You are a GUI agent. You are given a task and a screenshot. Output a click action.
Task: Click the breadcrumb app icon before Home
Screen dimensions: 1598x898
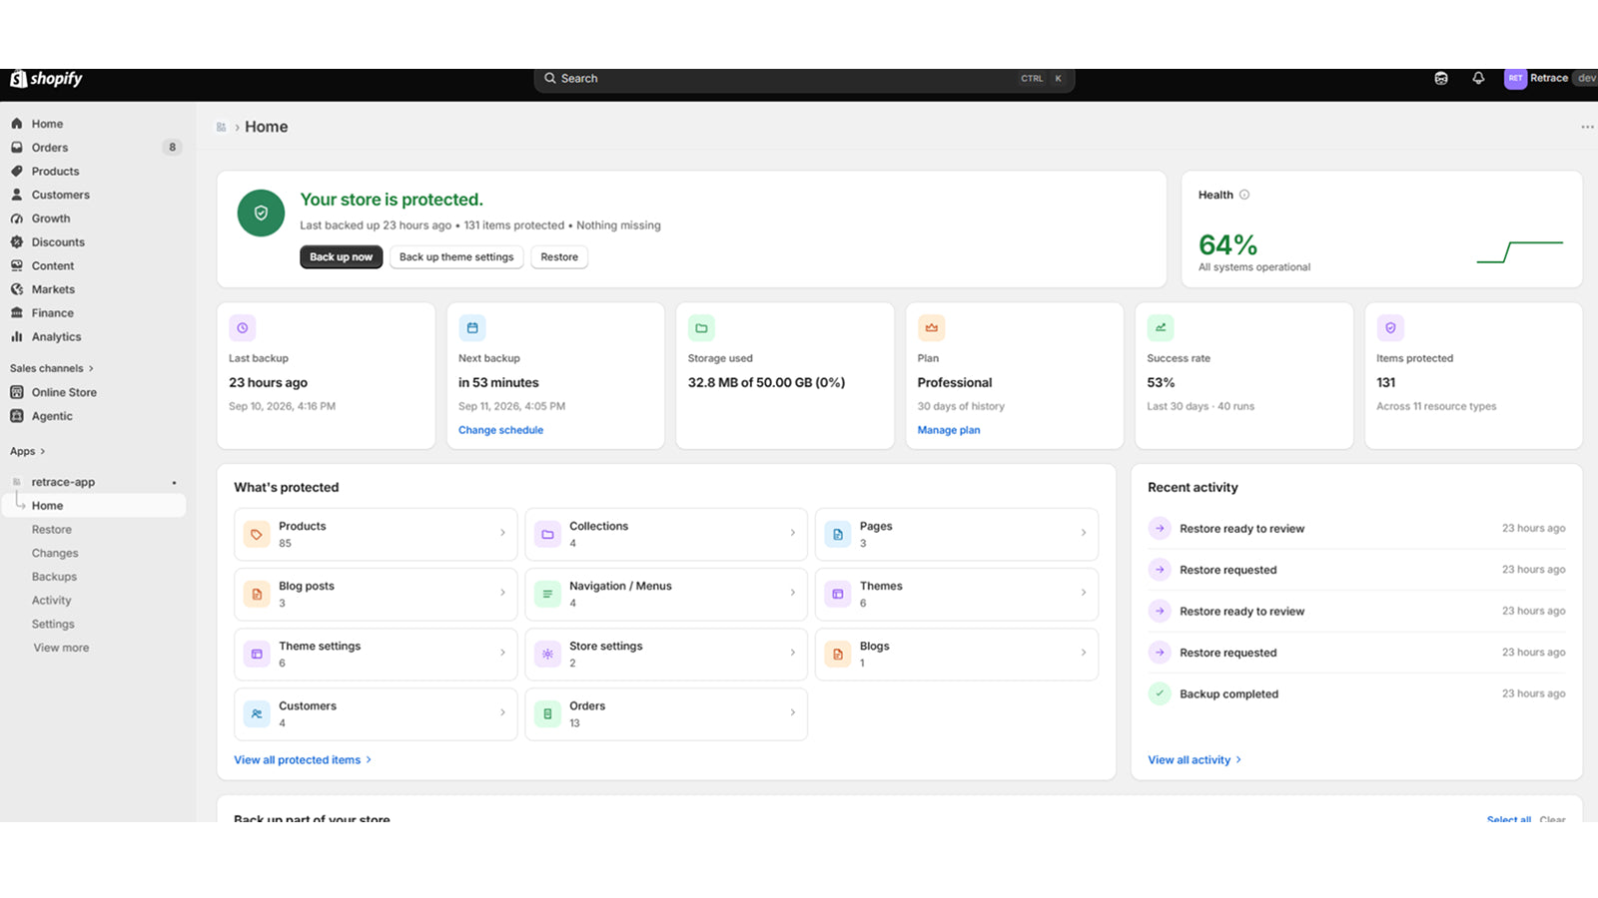click(221, 127)
